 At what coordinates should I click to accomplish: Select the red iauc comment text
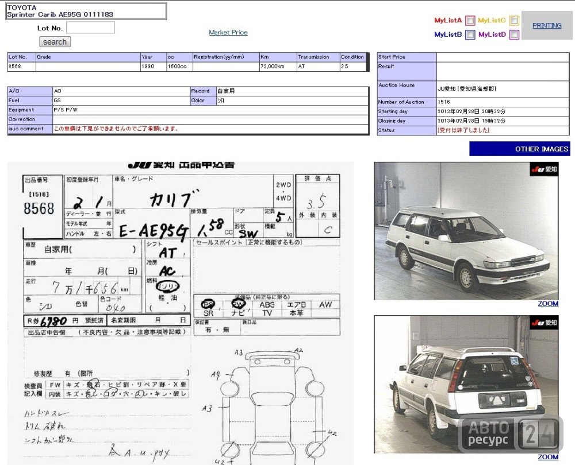click(116, 129)
